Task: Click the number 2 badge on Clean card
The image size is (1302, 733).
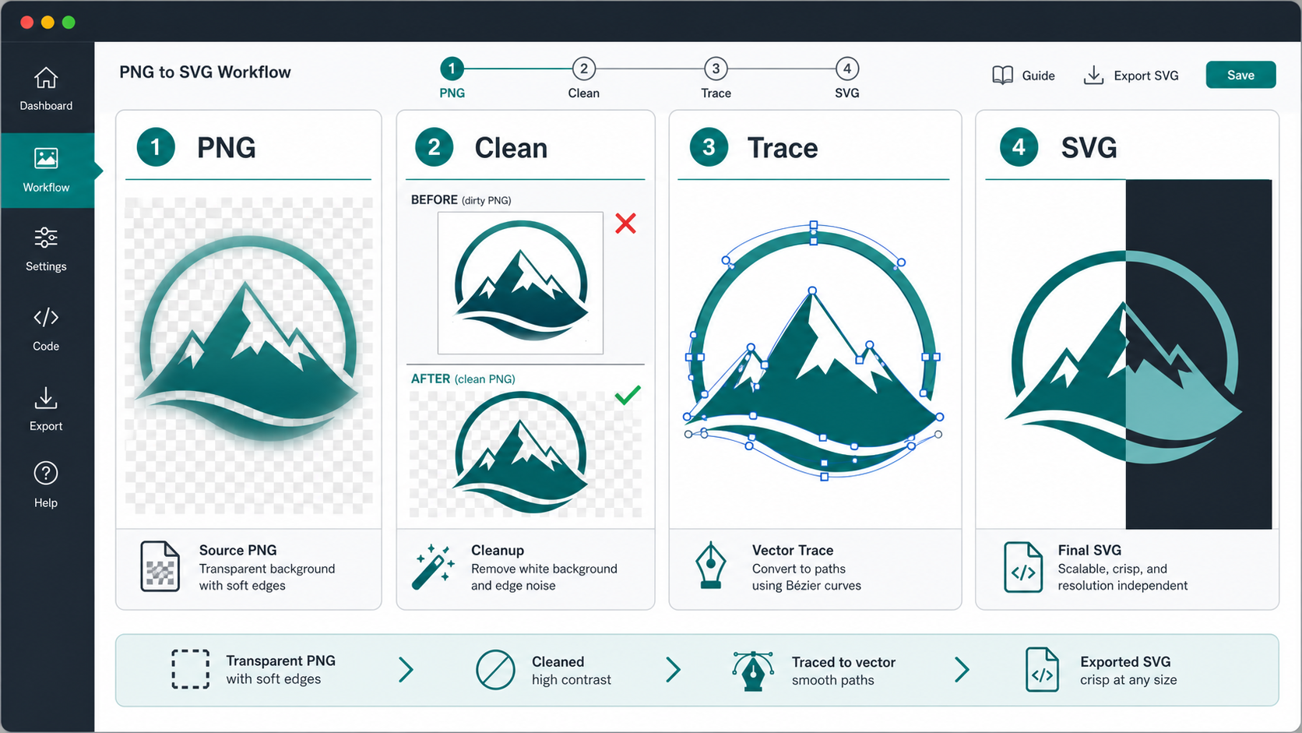Action: point(435,147)
